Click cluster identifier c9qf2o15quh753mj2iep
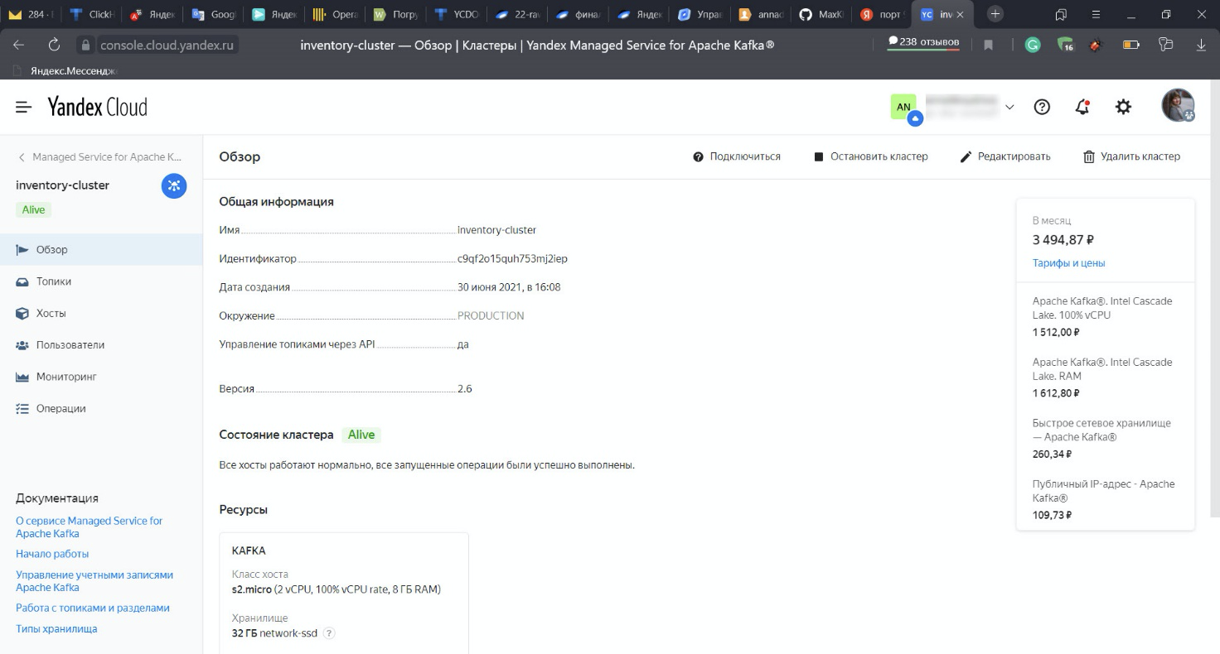 (x=512, y=259)
